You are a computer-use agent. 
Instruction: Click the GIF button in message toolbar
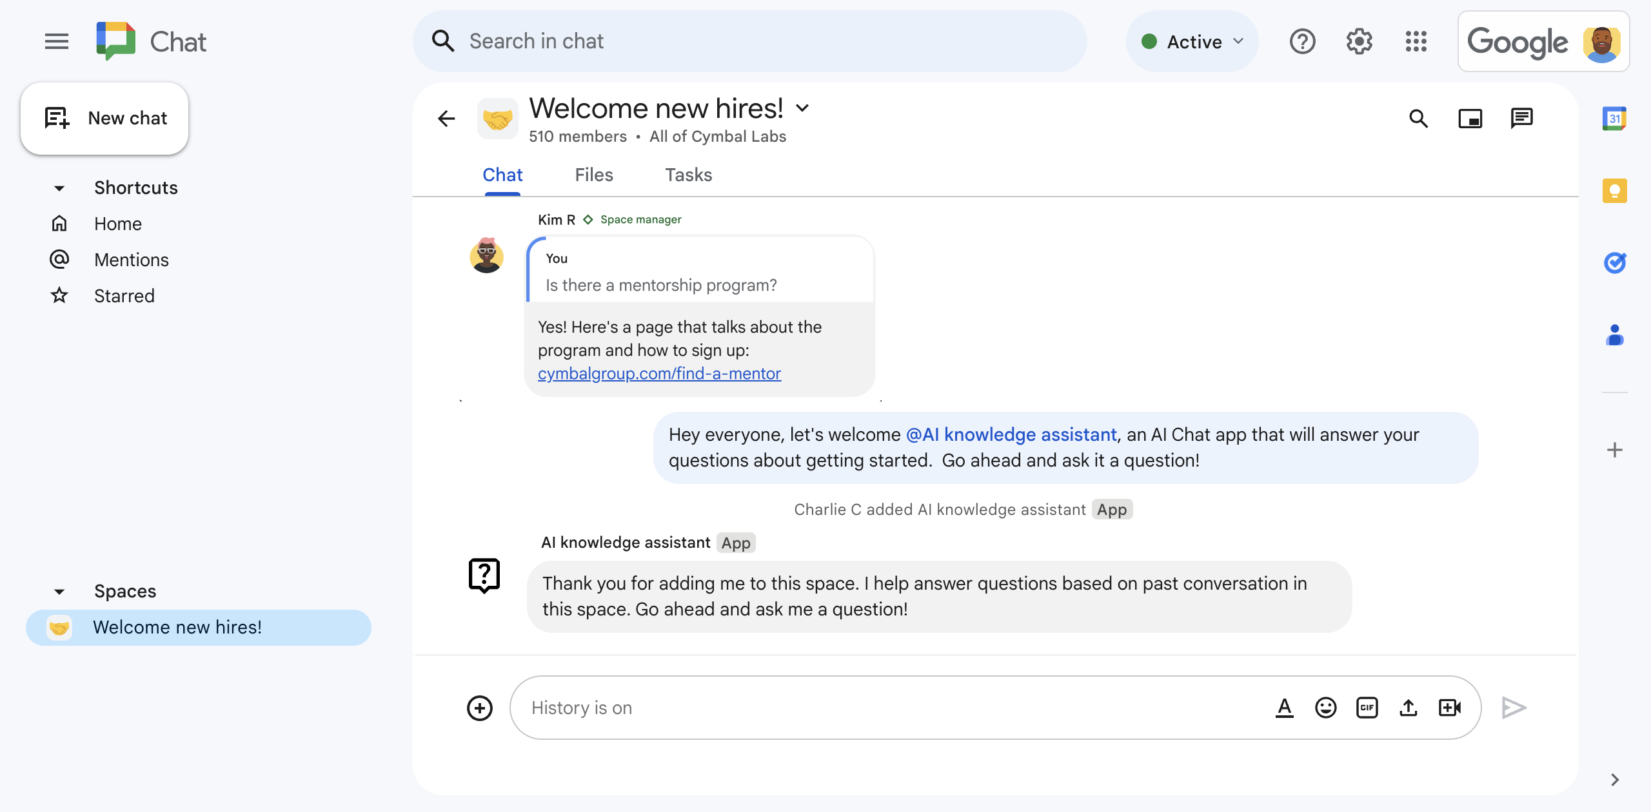(1367, 706)
